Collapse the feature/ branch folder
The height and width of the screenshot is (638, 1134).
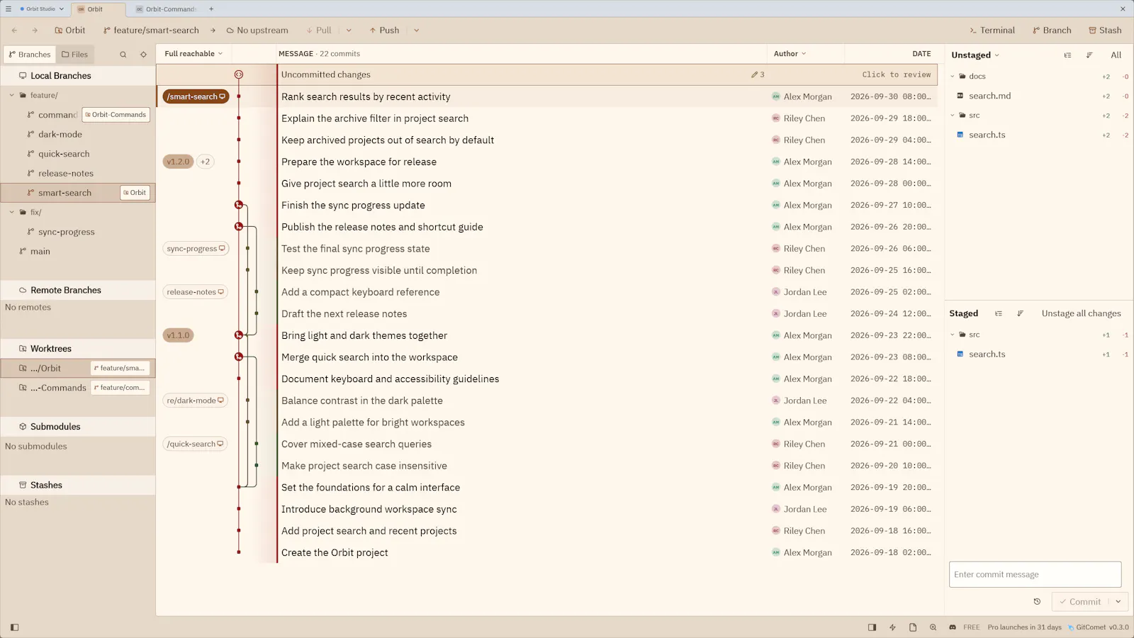(x=12, y=95)
